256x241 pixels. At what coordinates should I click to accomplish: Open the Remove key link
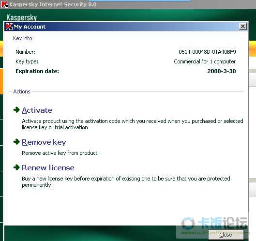[x=44, y=142]
